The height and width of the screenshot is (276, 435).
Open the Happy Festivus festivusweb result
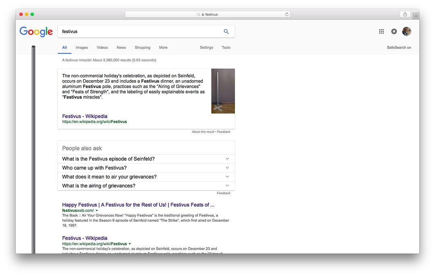pos(138,205)
